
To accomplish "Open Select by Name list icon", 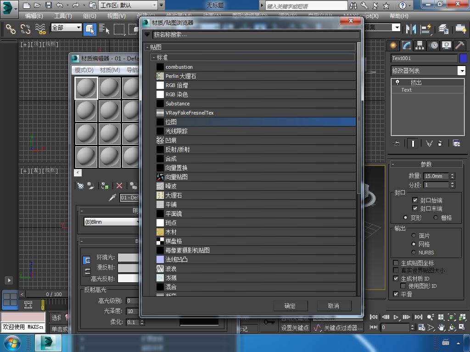I will pyautogui.click(x=104, y=29).
